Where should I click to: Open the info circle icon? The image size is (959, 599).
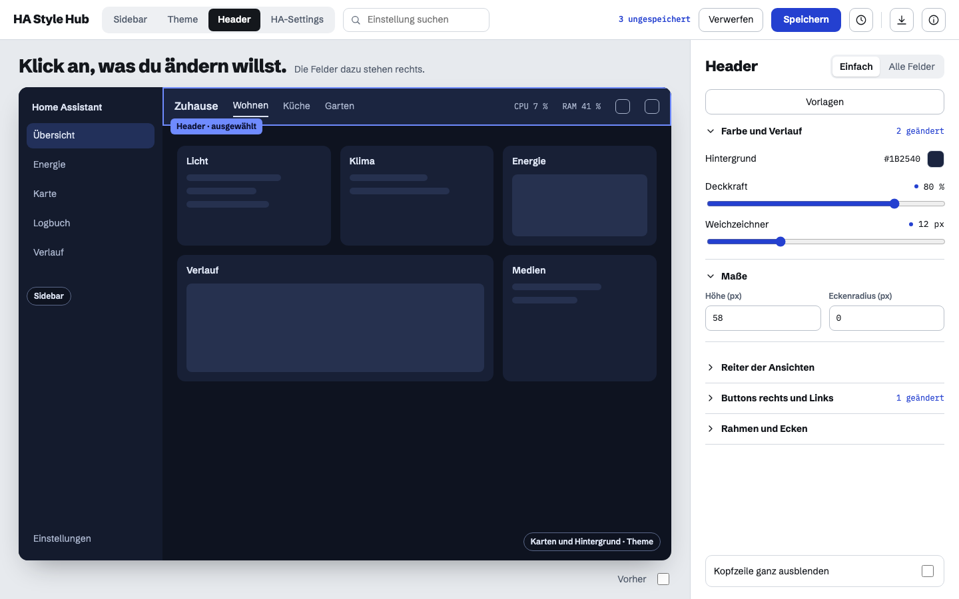point(934,20)
